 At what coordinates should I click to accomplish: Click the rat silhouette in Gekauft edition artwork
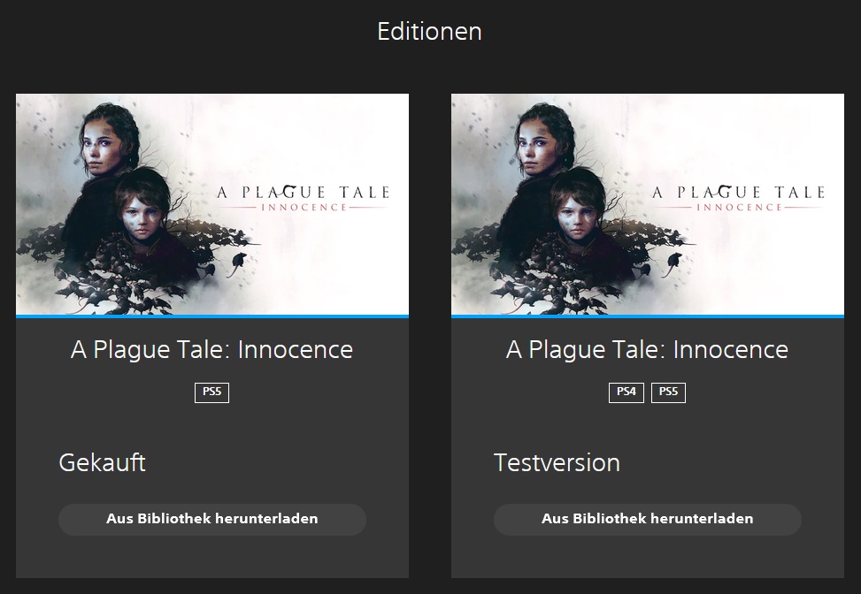(x=240, y=261)
